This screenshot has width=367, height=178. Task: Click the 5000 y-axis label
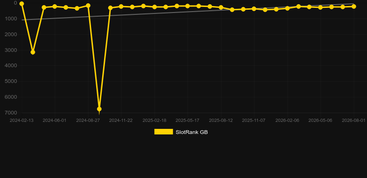(11, 81)
